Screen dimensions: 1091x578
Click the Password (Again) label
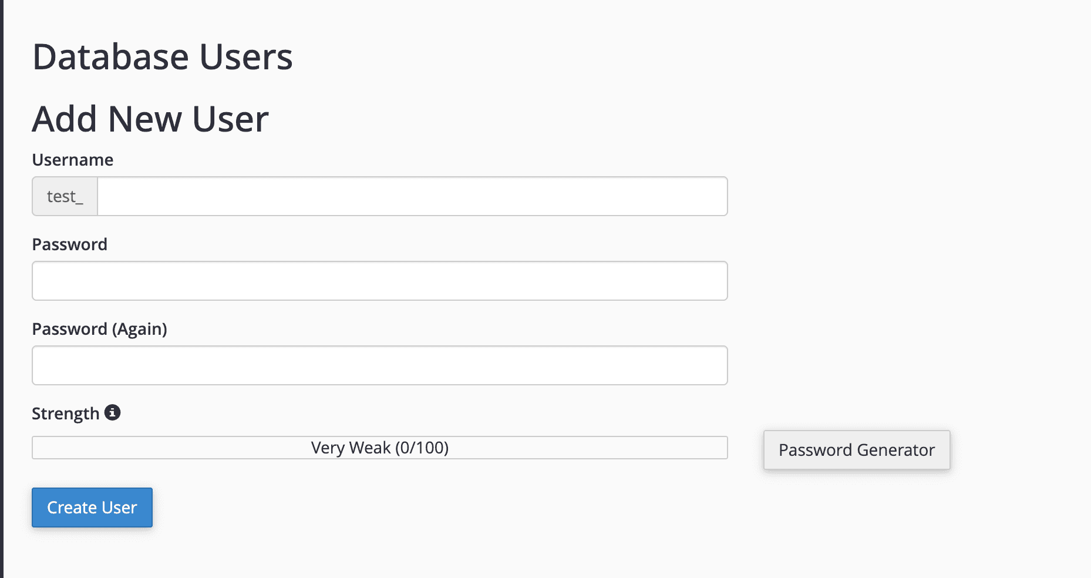pos(100,328)
